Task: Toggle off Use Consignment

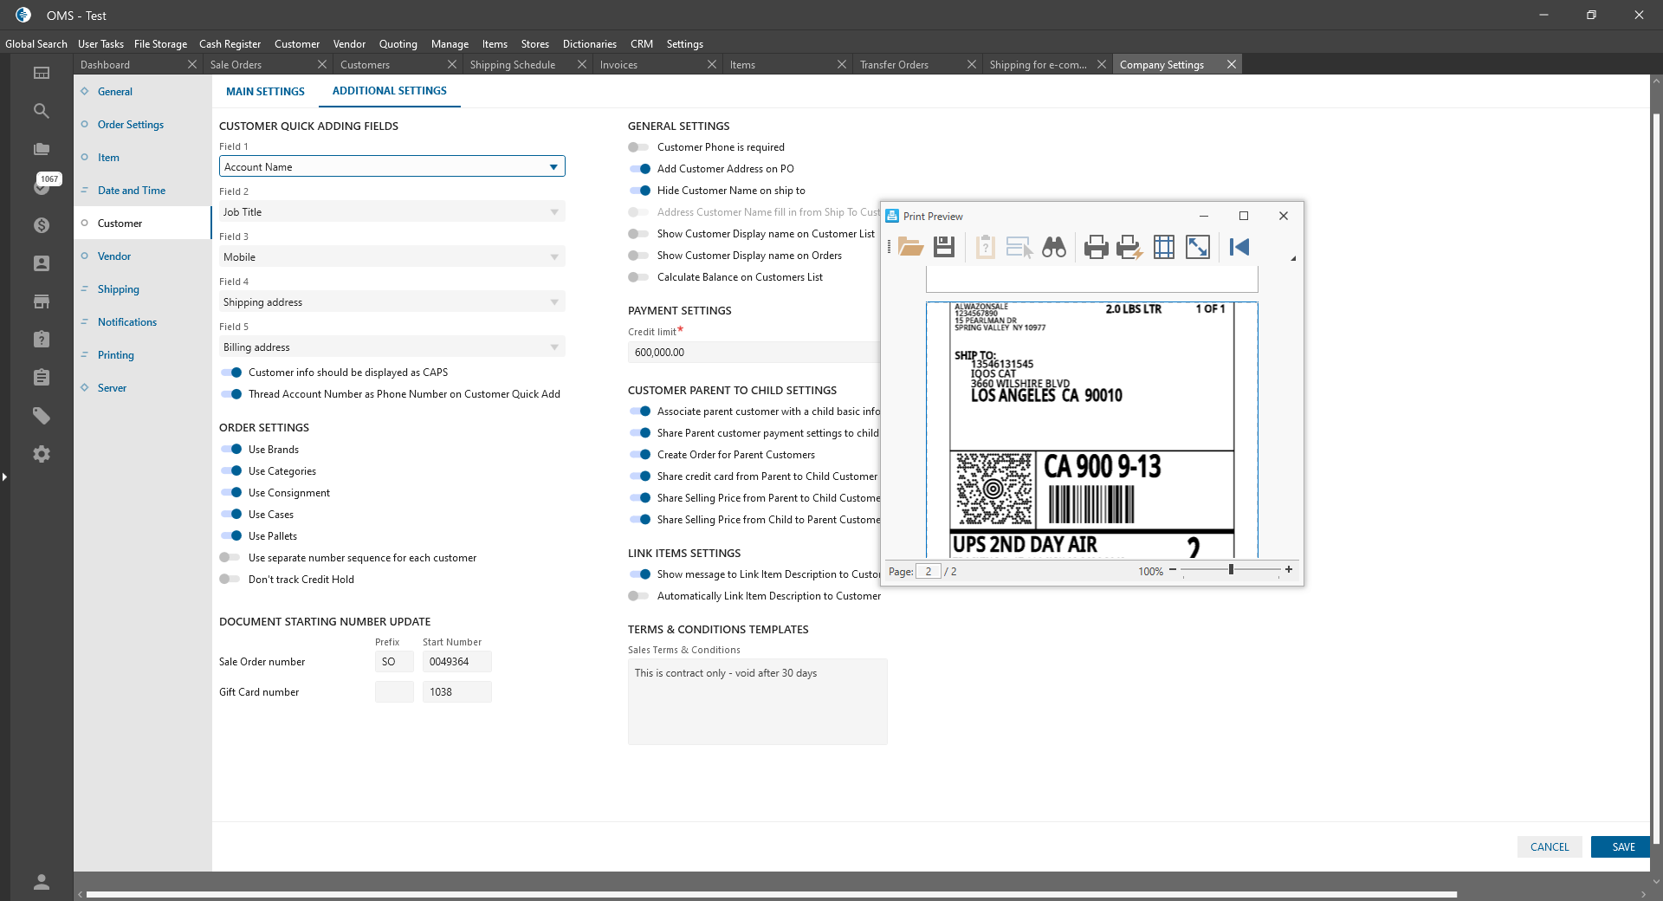Action: [x=230, y=493]
